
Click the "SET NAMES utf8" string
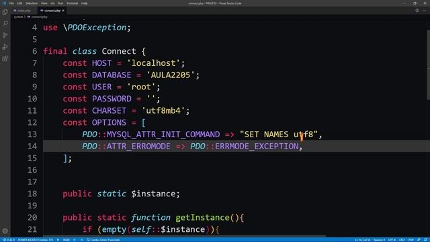(x=279, y=134)
